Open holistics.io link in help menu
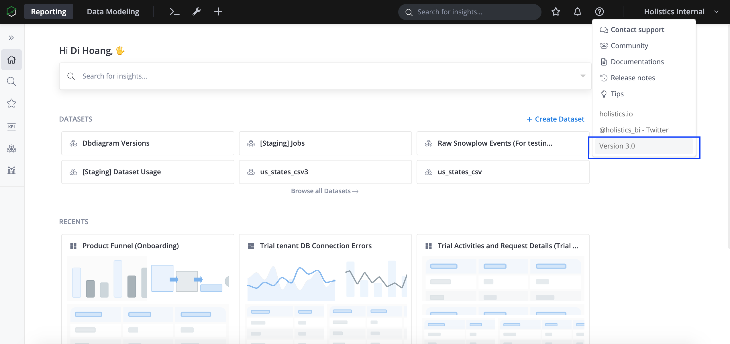The height and width of the screenshot is (344, 730). coord(644,114)
